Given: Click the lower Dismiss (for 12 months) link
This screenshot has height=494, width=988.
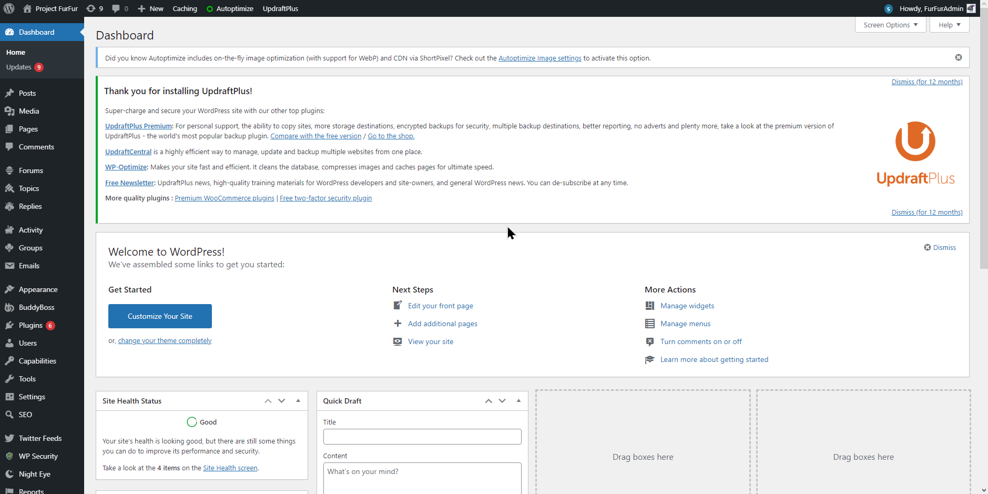Looking at the screenshot, I should click(927, 212).
